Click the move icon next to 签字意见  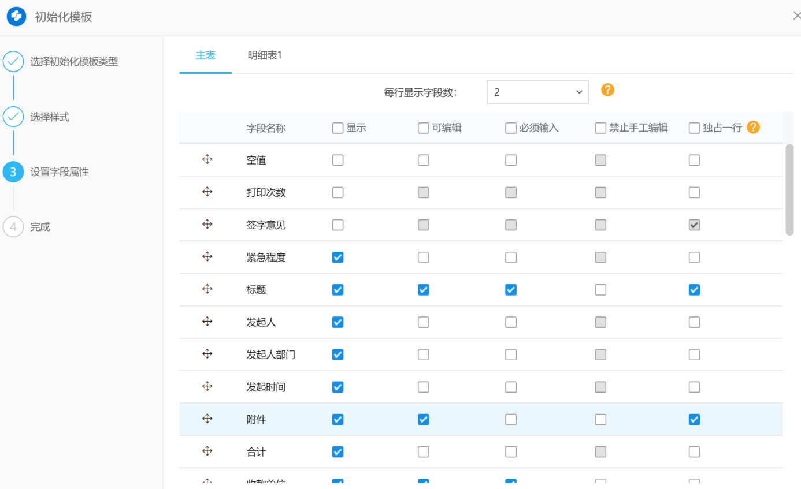(x=207, y=224)
